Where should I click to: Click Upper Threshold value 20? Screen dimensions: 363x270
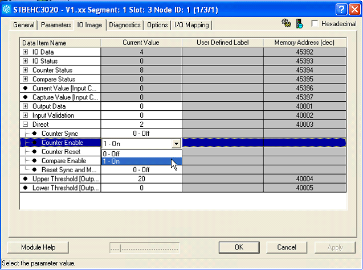click(141, 178)
